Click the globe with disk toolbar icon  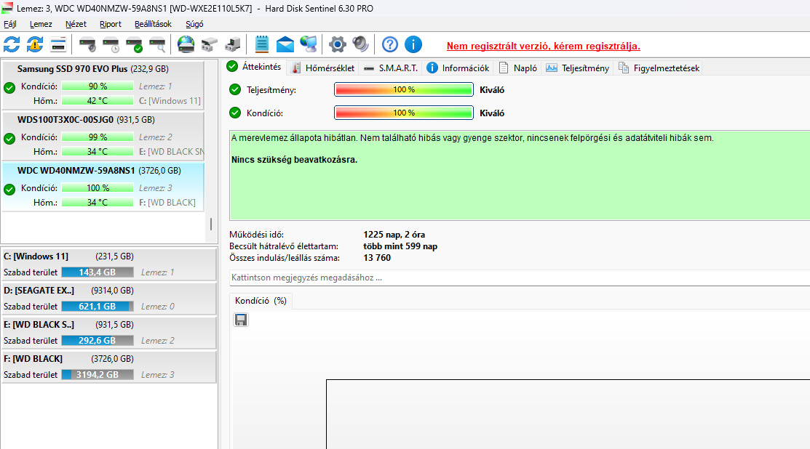pos(186,44)
